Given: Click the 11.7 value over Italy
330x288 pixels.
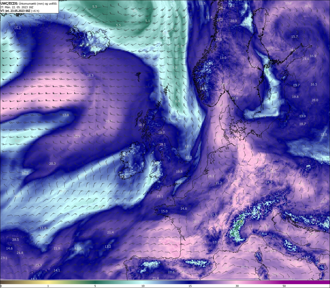Looking at the screenshot, I should [x=307, y=257].
